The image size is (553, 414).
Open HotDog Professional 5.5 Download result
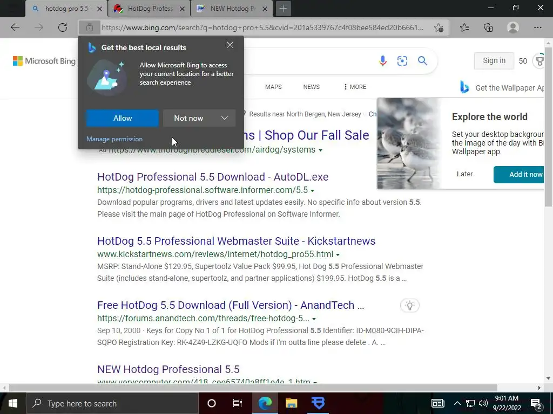coord(213,177)
